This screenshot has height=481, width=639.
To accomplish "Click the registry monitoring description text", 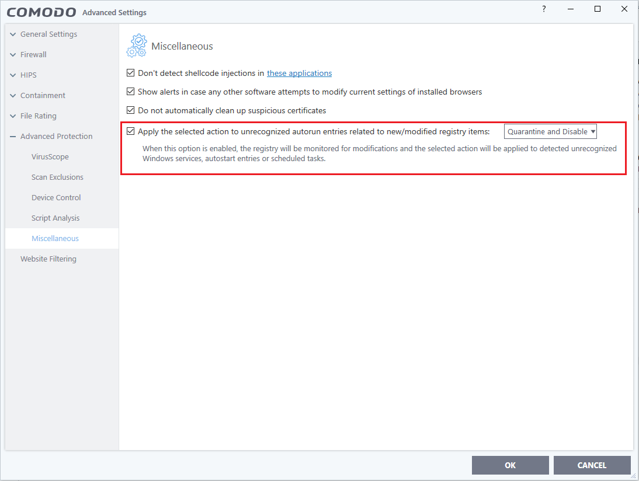I will tap(380, 154).
